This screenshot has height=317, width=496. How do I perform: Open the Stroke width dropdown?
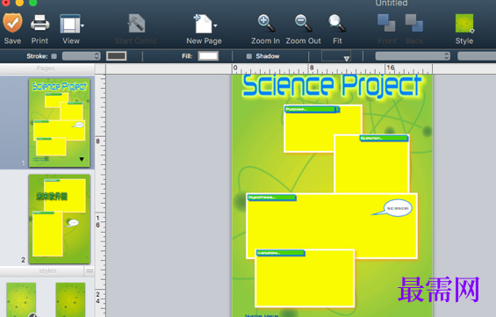click(82, 56)
